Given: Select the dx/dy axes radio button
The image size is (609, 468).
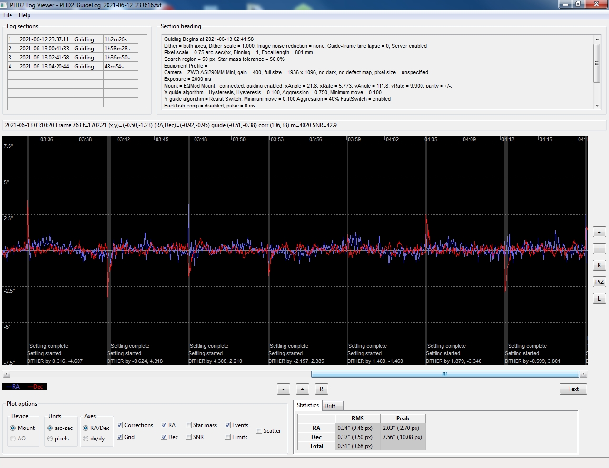Looking at the screenshot, I should 86,439.
